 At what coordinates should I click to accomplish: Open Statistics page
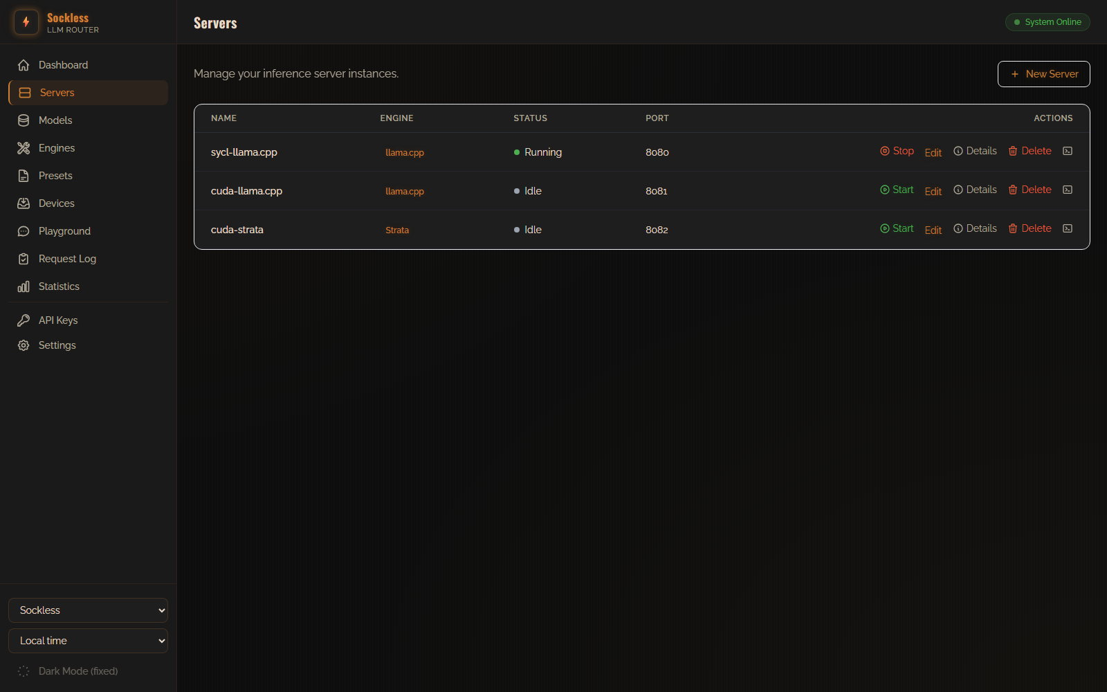88,286
